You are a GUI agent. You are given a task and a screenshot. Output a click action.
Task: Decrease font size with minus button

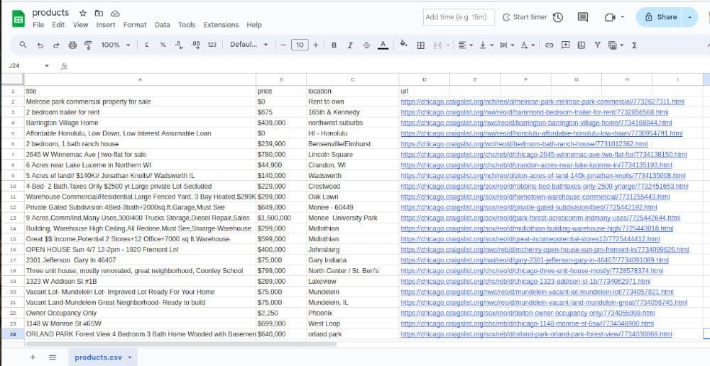coord(283,45)
